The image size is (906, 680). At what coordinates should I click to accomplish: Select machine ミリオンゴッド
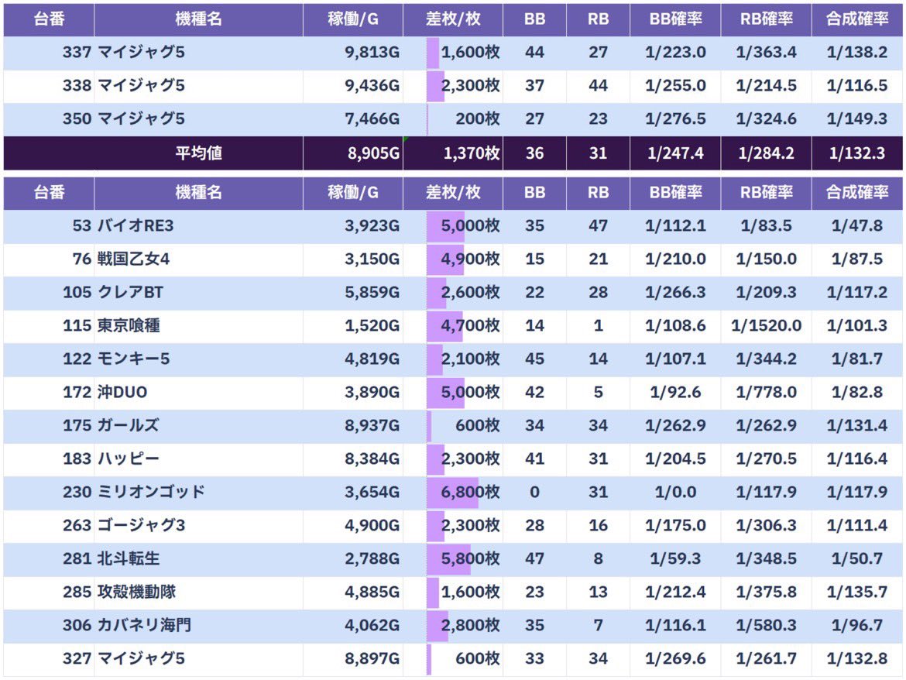[151, 493]
